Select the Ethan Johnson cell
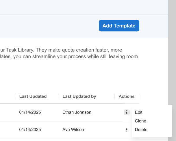176x141 pixels. coord(77,112)
